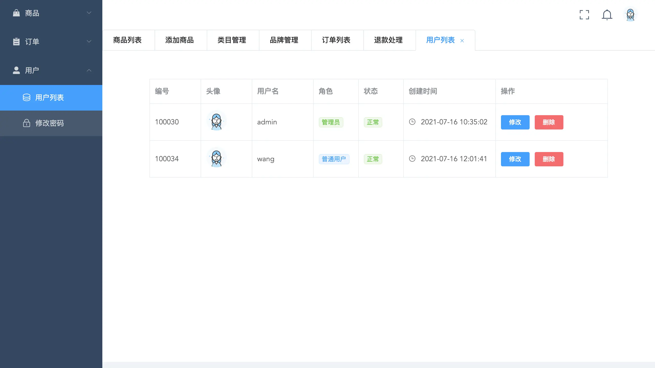Open the fullscreen toggle icon

coord(584,15)
